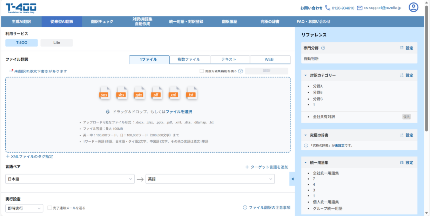Check the 完了通知メールを送る option
Image resolution: width=430 pixels, height=216 pixels.
50,208
